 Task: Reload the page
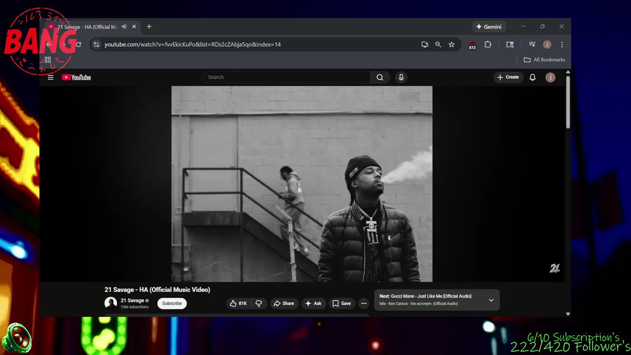tap(78, 44)
